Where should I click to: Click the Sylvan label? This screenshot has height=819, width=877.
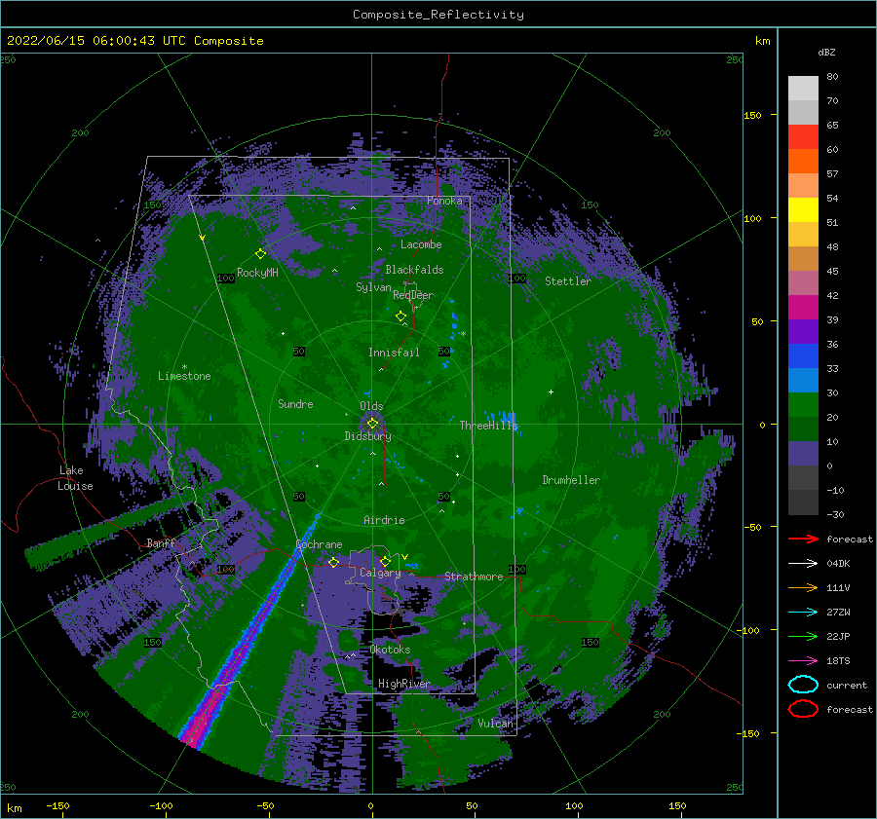pyautogui.click(x=373, y=287)
